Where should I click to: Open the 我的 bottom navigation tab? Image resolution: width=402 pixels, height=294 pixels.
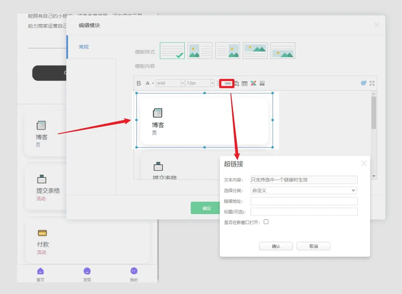pyautogui.click(x=134, y=274)
